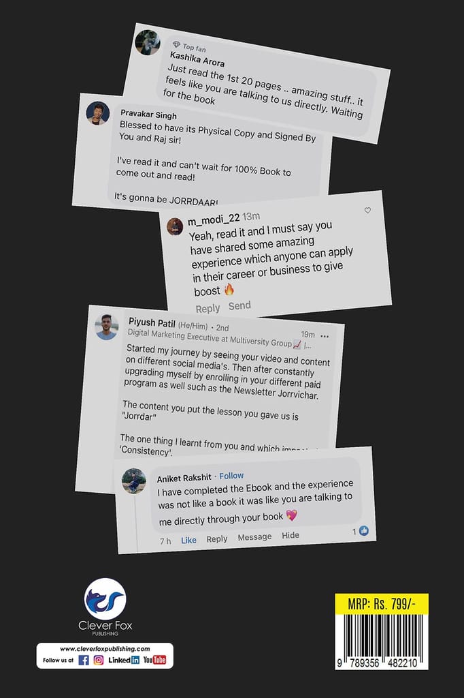Click the Instagram icon in the footer
Screen dimensions: 464x698
pyautogui.click(x=99, y=660)
